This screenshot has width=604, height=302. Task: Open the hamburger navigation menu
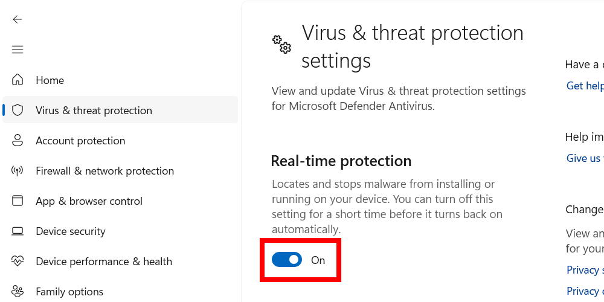pos(18,50)
